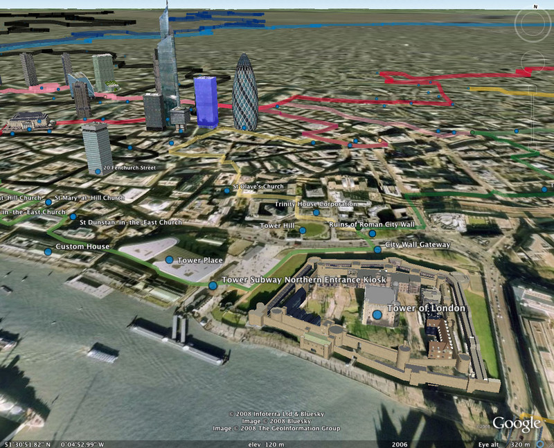The width and height of the screenshot is (554, 448).
Task: Click the Google logo watermark
Action: coord(517,424)
